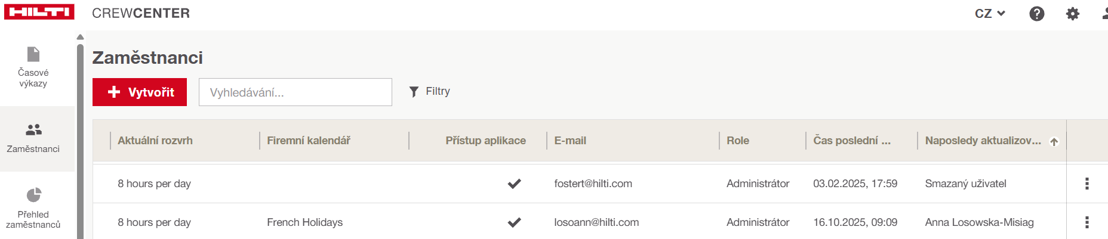The image size is (1108, 239).
Task: Click the Hilti logo
Action: [39, 12]
